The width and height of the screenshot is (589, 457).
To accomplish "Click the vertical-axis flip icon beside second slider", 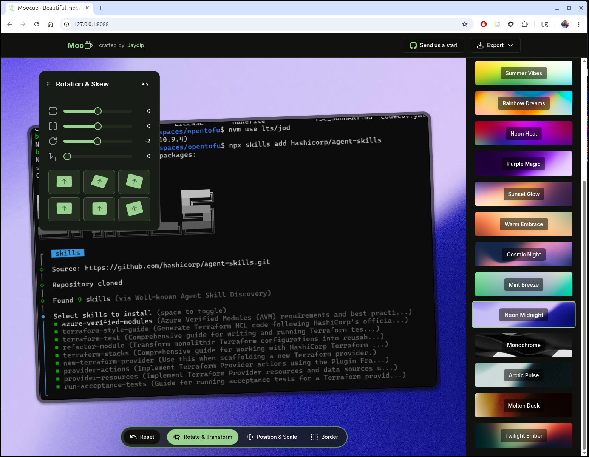I will coord(53,126).
